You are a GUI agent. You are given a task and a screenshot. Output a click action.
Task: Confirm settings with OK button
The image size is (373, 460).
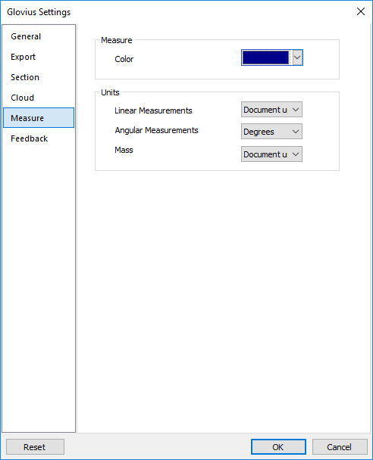[278, 447]
